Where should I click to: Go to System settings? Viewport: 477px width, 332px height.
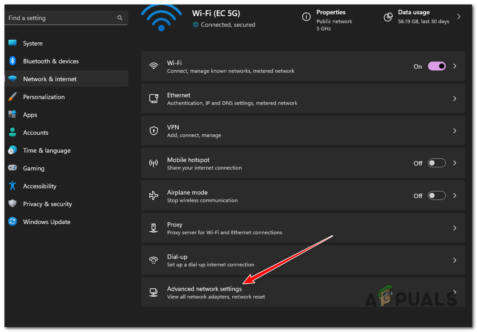tap(66, 43)
